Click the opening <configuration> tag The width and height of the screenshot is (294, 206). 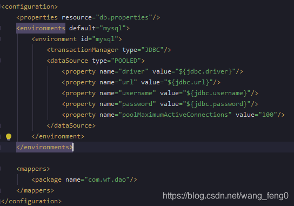click(29, 6)
